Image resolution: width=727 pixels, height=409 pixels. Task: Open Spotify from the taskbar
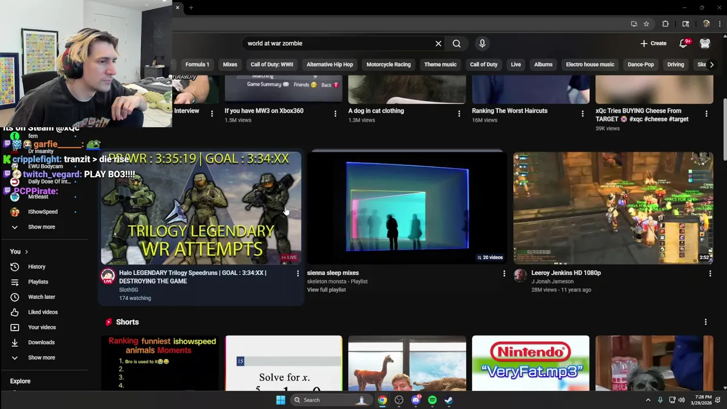point(432,400)
